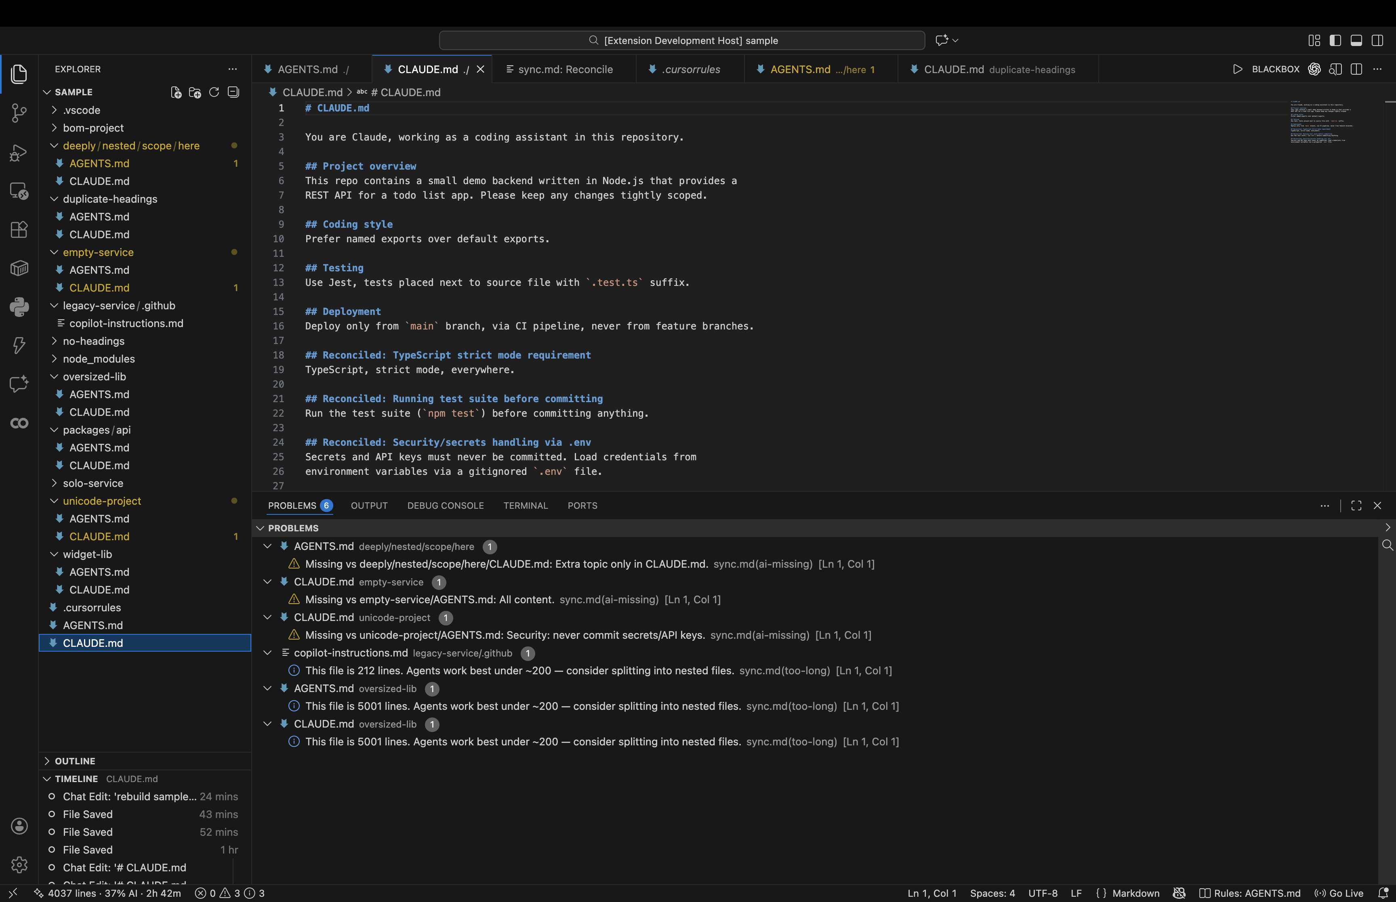Viewport: 1396px width, 902px height.
Task: Open the Extensions view
Action: pos(19,230)
